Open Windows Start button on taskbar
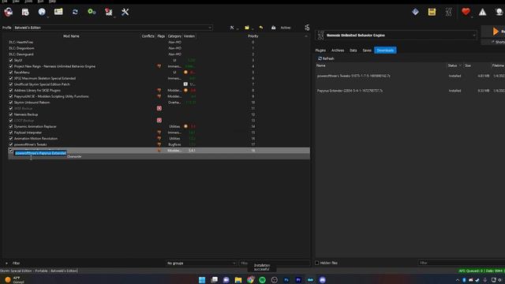The image size is (505, 284). tap(202, 280)
